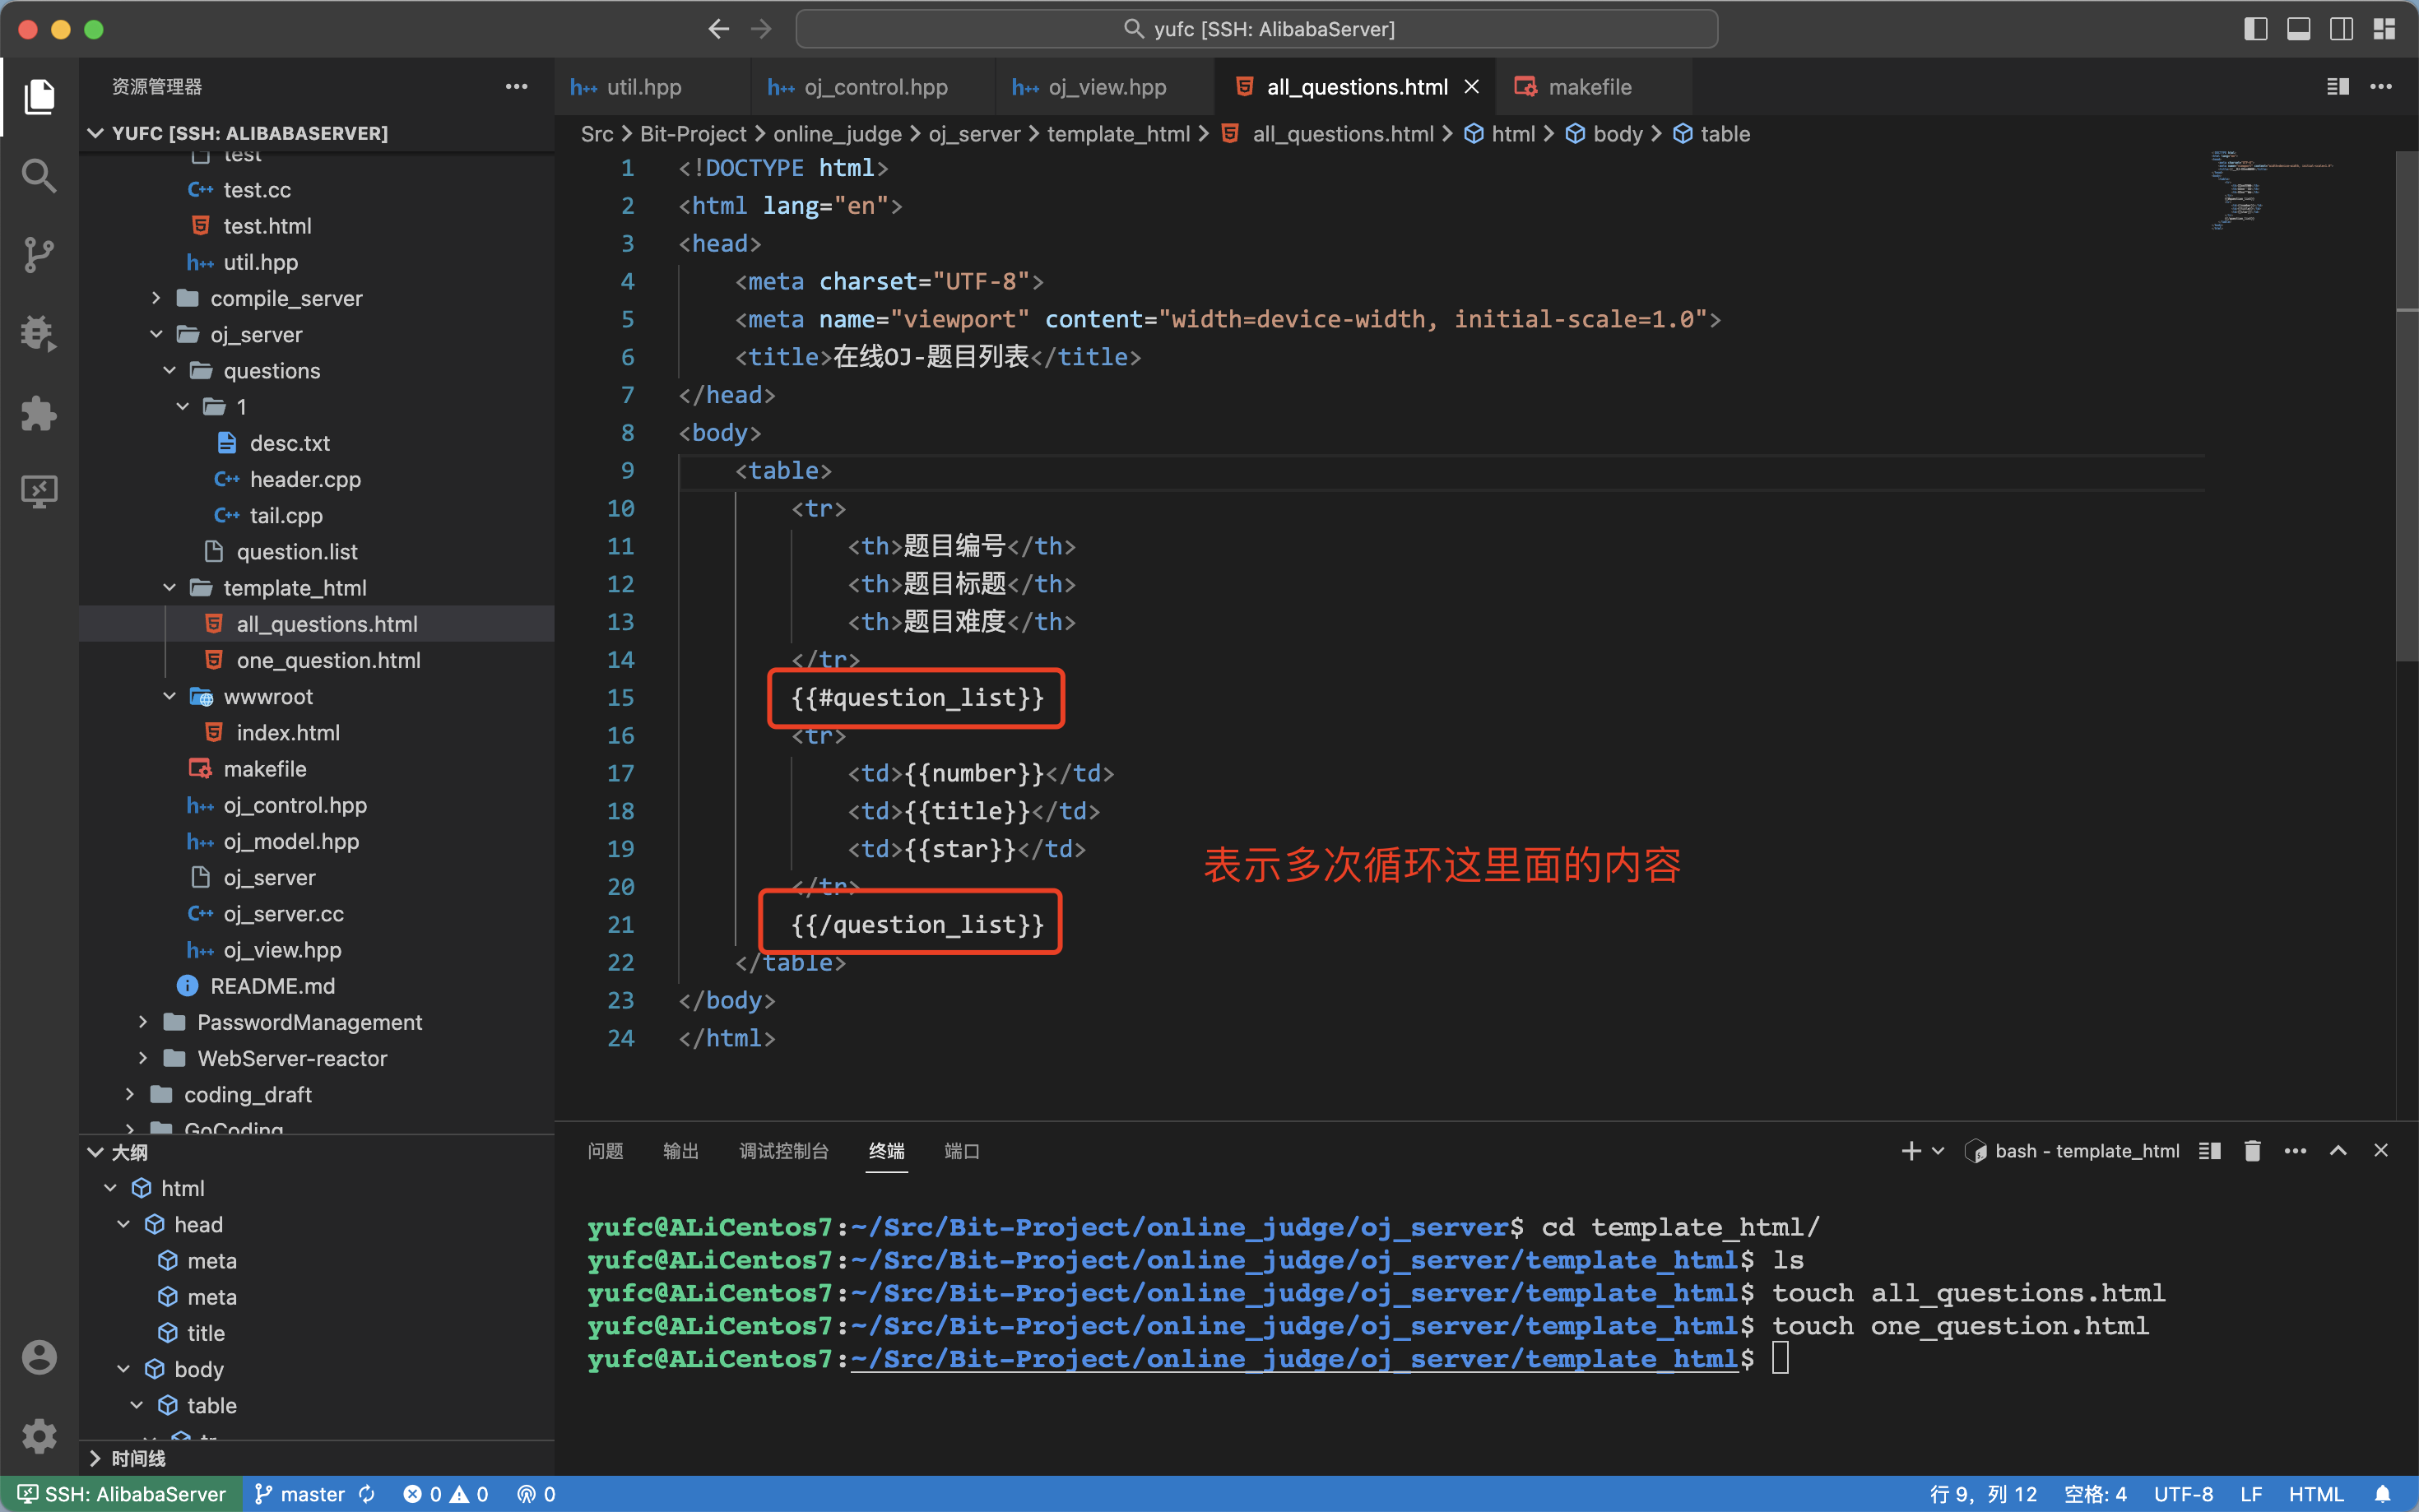The height and width of the screenshot is (1512, 2419).
Task: Close the terminal panel
Action: [2381, 1151]
